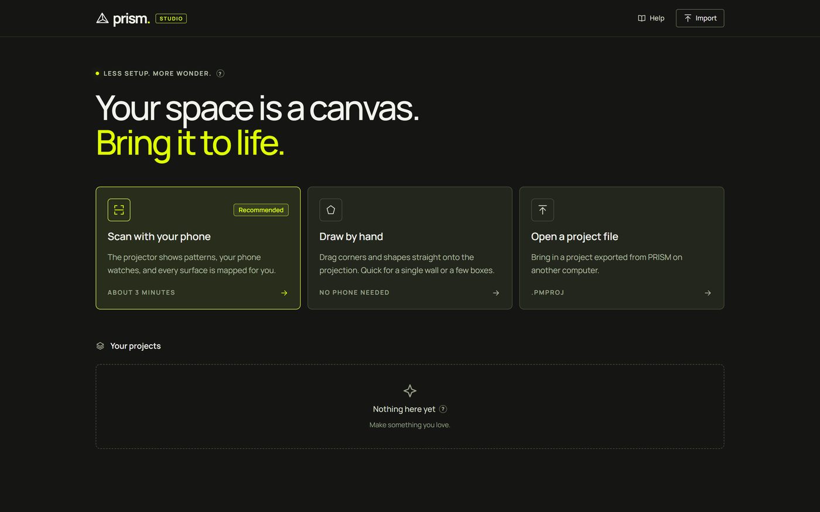Viewport: 820px width, 512px height.
Task: Open the help icon beside "Nothing here yet"
Action: point(443,409)
